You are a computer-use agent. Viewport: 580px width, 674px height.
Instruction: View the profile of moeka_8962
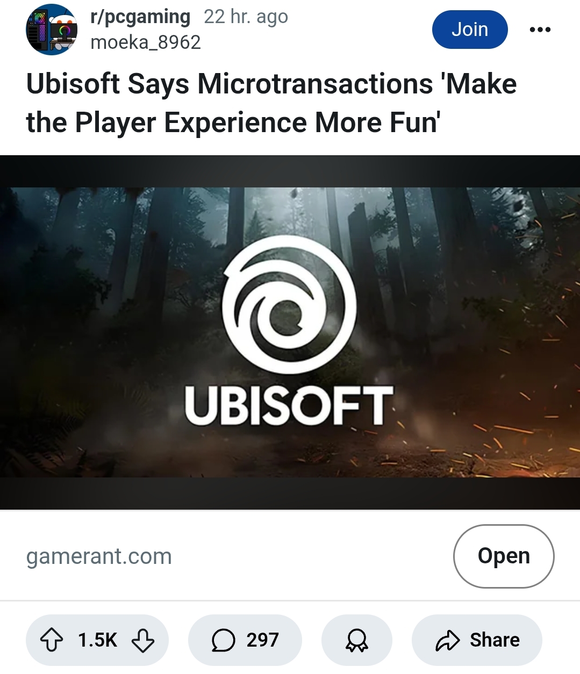[x=146, y=42]
